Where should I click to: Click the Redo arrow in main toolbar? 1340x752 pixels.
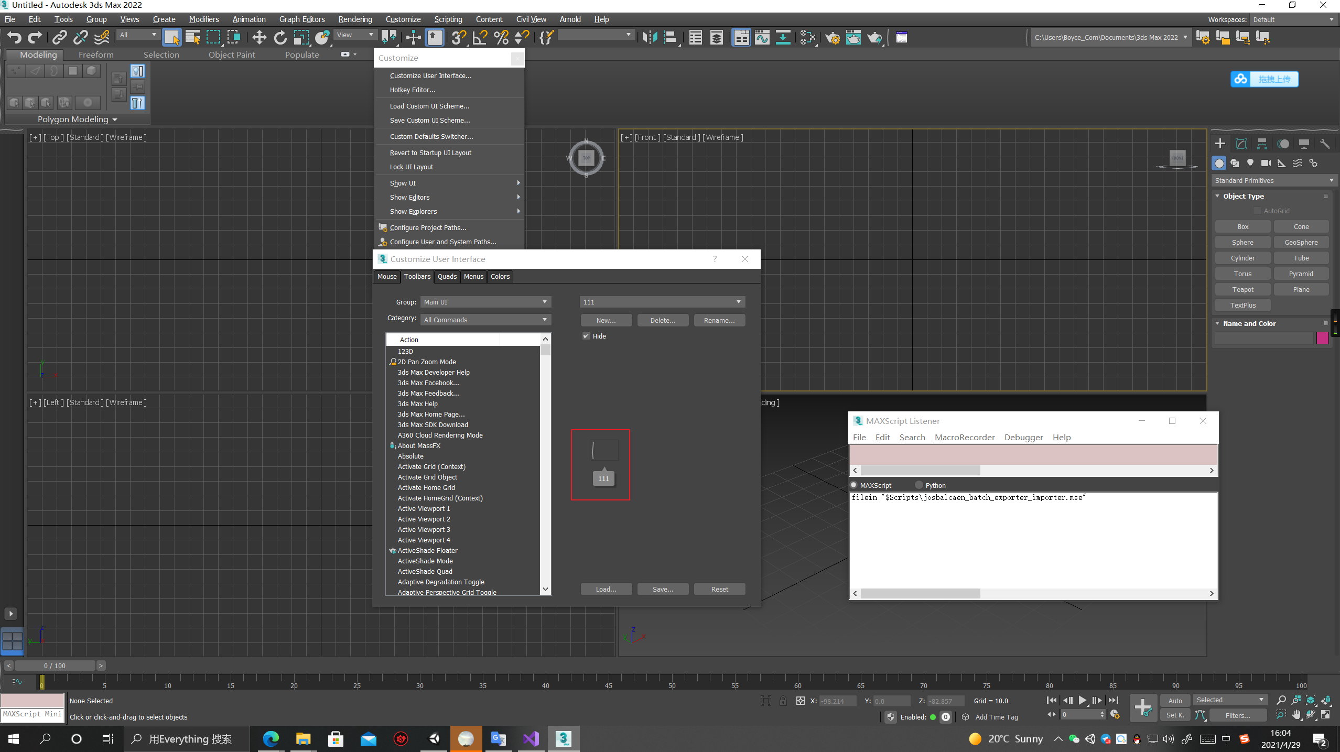click(35, 37)
